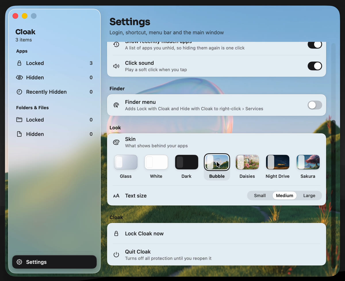Select the White skin

coord(156,162)
